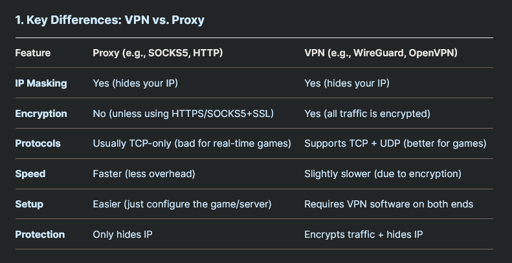Click "Requires VPN software on both ends" cell
The height and width of the screenshot is (263, 512).
[388, 204]
